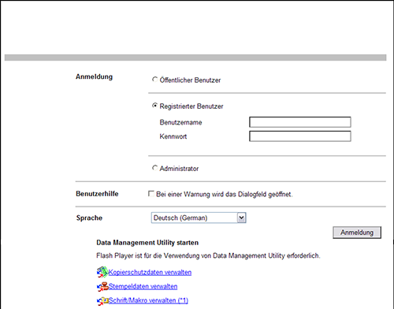This screenshot has height=309, width=394.
Task: Open the Stempeldaten verwalten link
Action: pos(143,286)
